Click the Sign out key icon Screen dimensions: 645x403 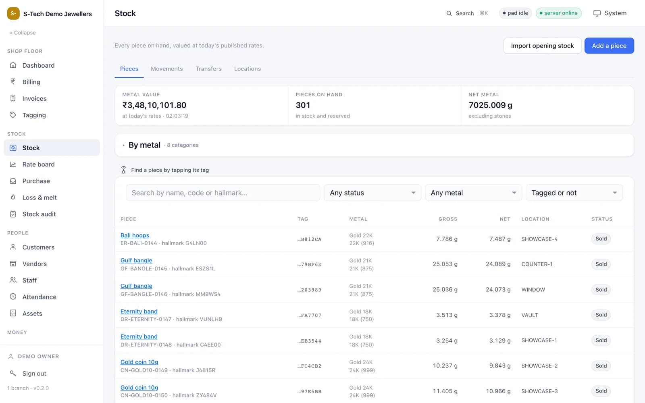point(13,373)
